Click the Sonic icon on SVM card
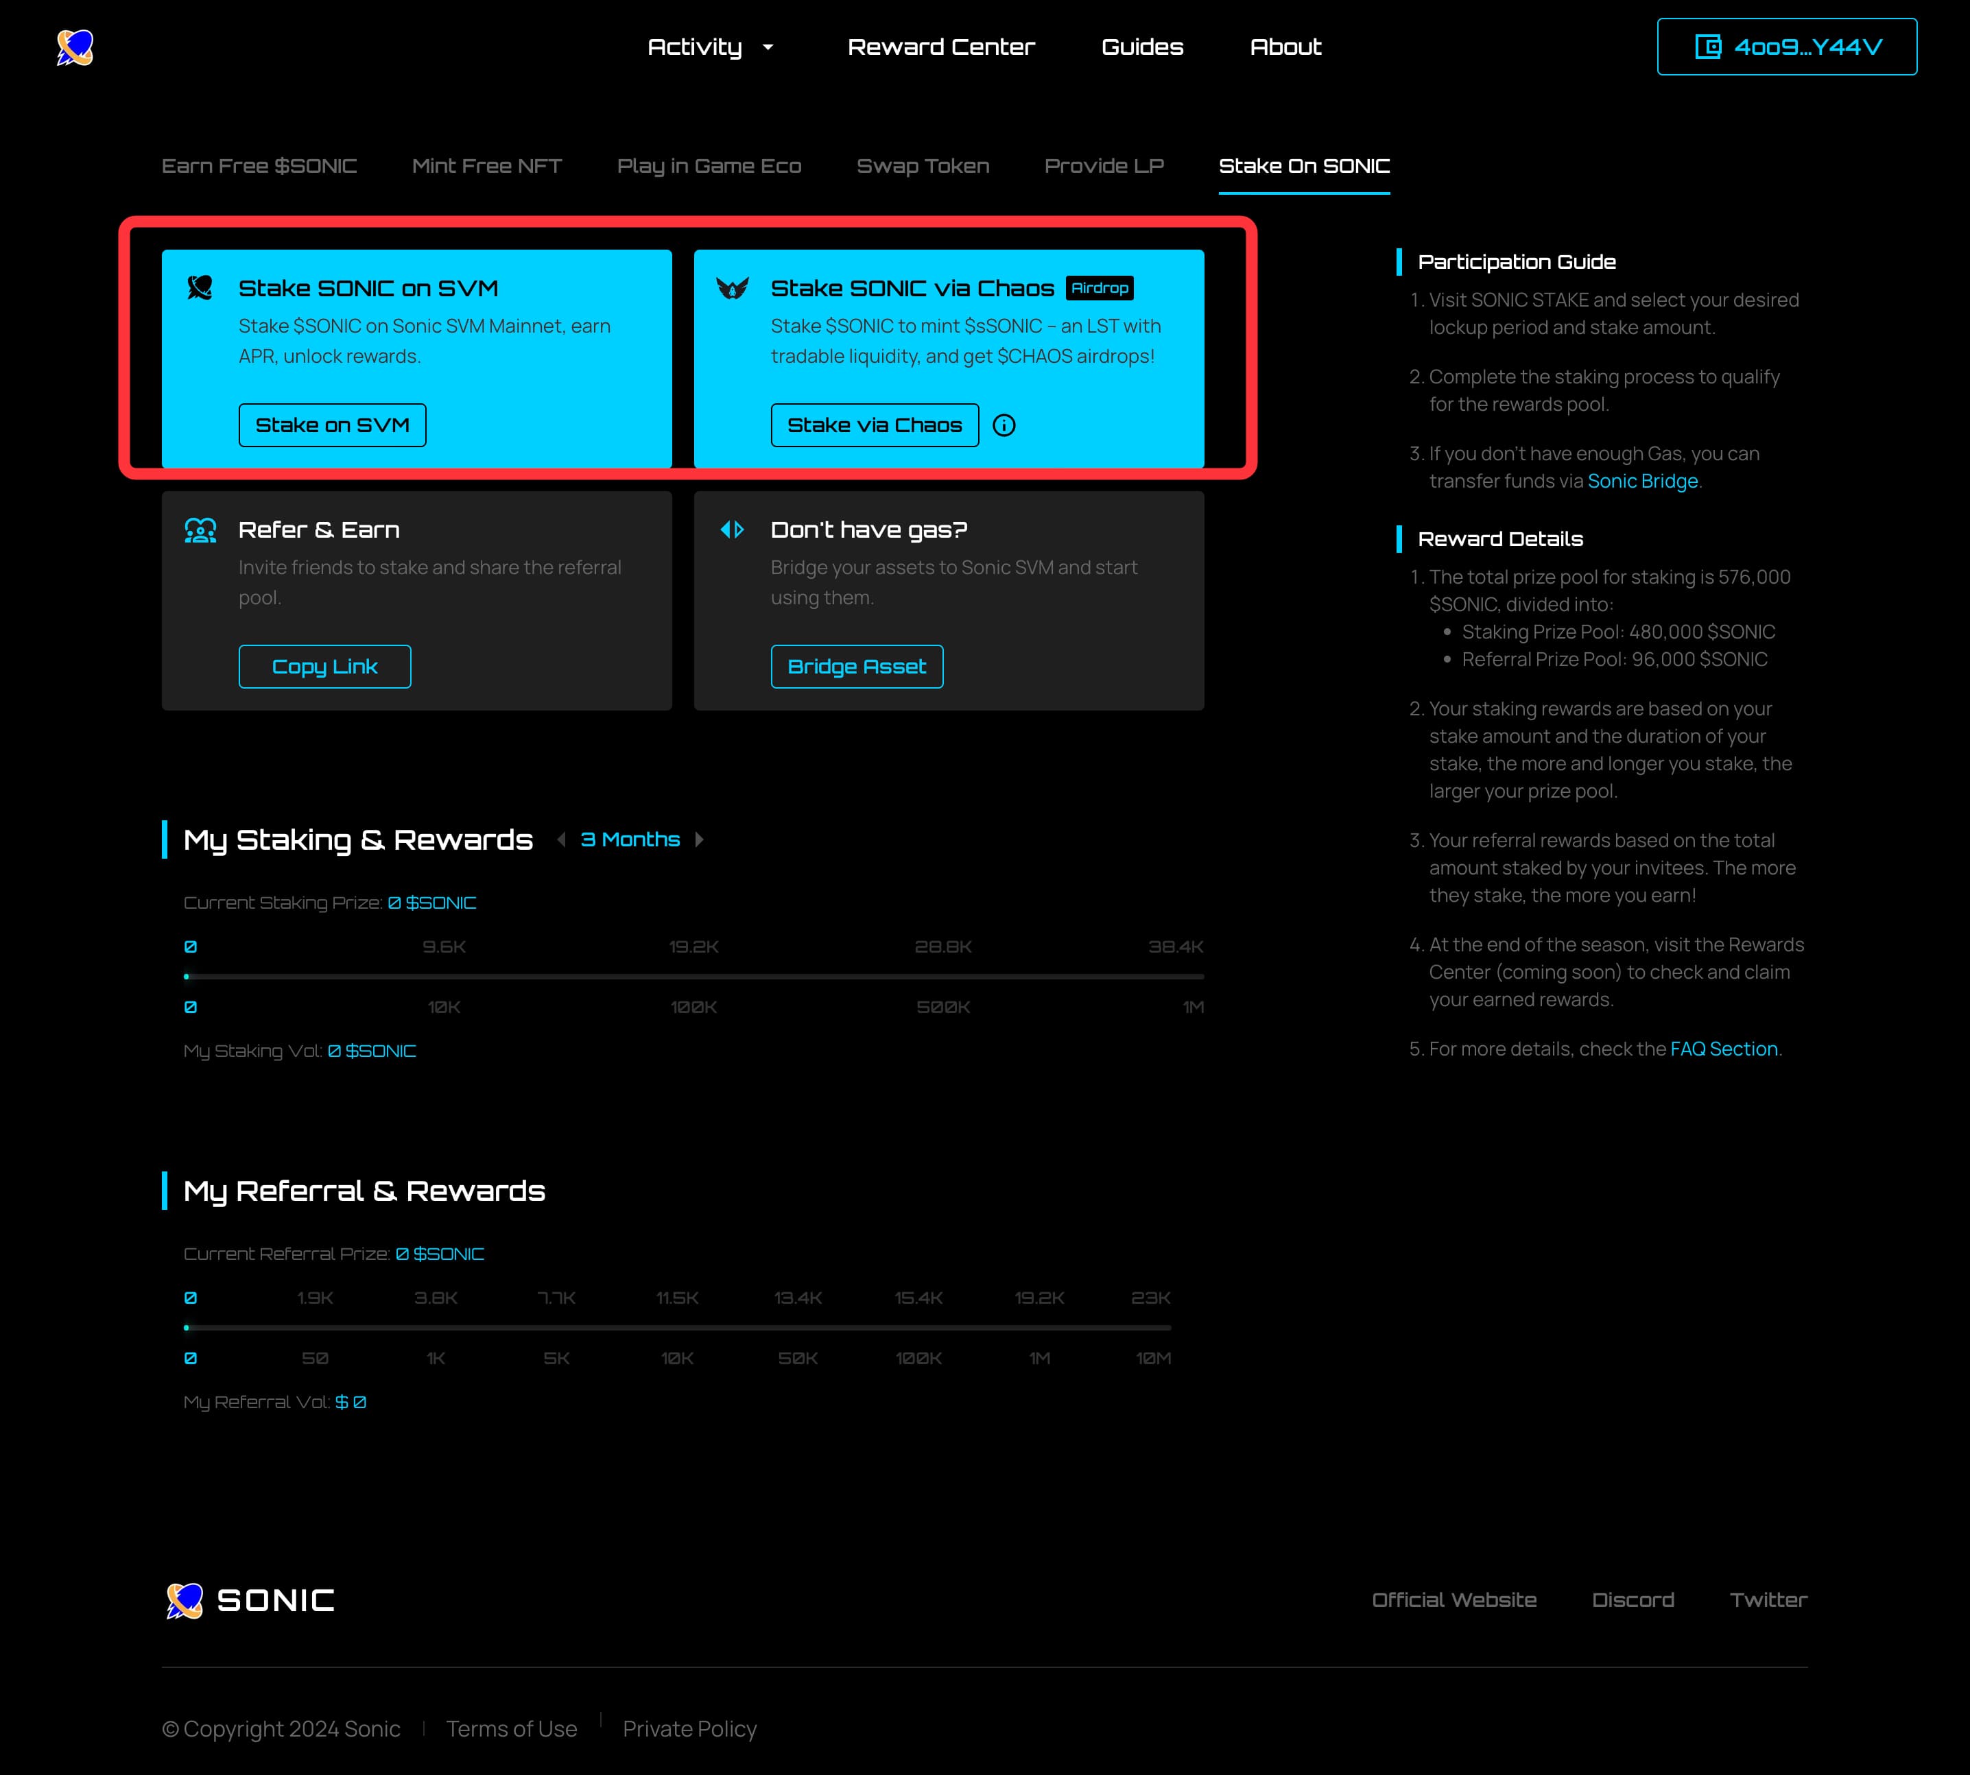 [x=200, y=287]
